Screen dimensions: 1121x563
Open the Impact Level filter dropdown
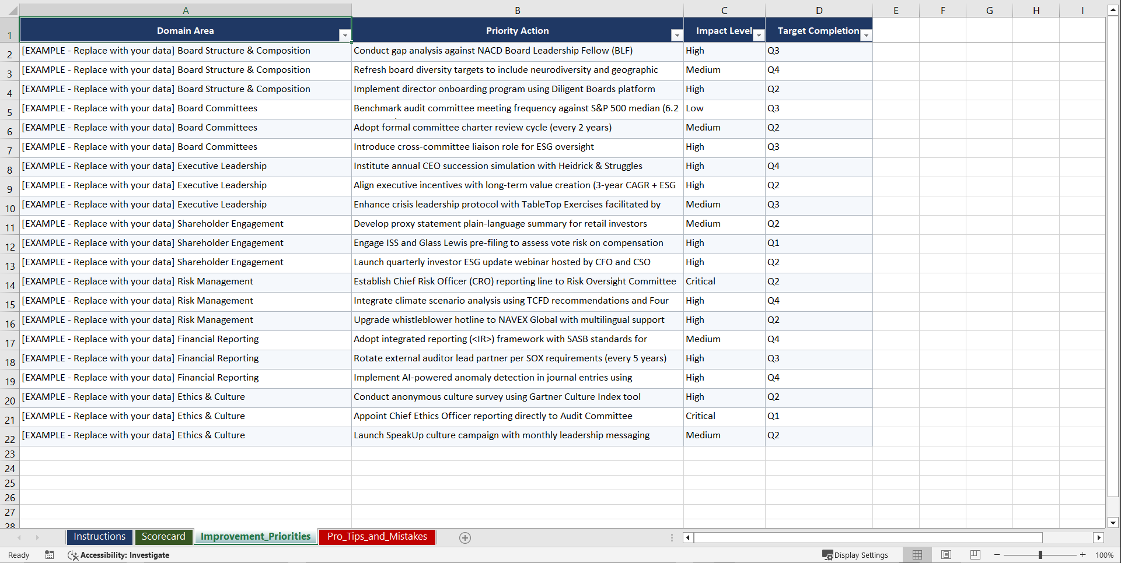(x=759, y=35)
